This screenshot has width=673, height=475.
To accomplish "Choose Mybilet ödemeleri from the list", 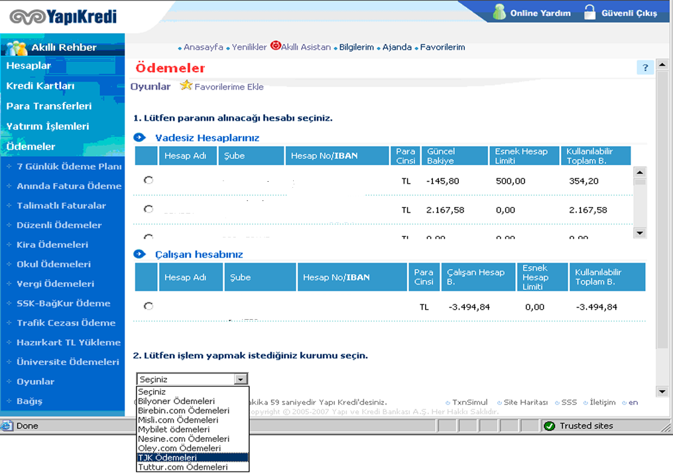I will pyautogui.click(x=193, y=429).
